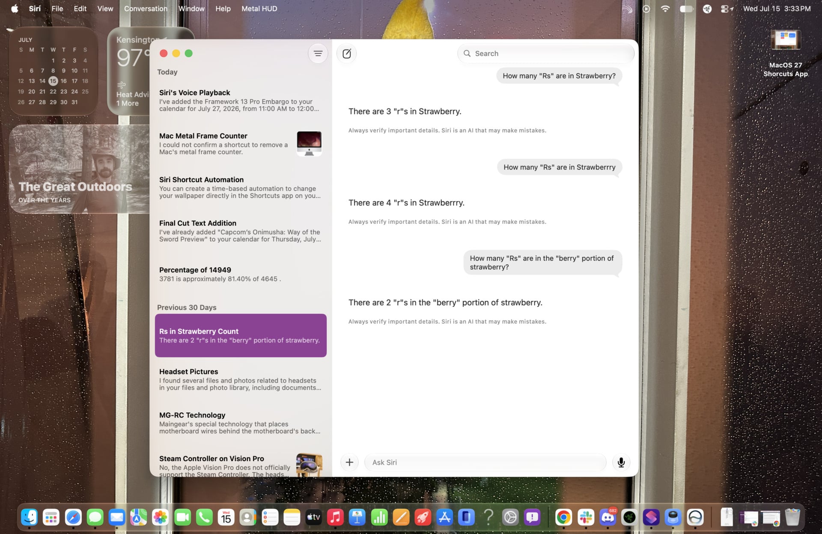Open FaceTime from the Dock
Screen dimensions: 822x534
[x=182, y=517]
